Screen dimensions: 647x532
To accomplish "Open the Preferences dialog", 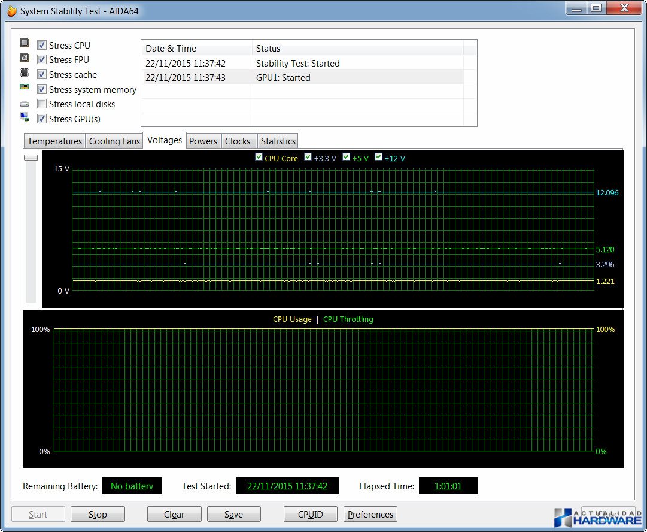I will pyautogui.click(x=370, y=514).
